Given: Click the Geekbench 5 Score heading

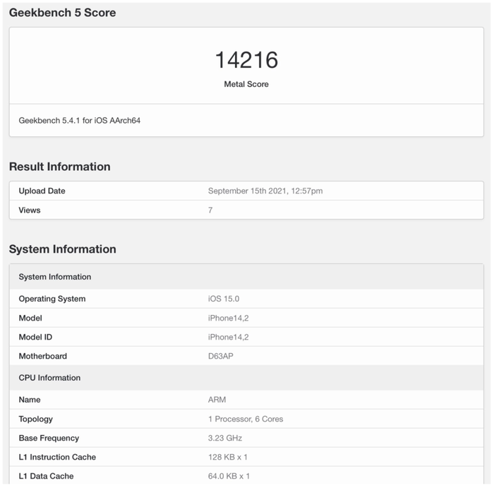Looking at the screenshot, I should click(x=62, y=13).
